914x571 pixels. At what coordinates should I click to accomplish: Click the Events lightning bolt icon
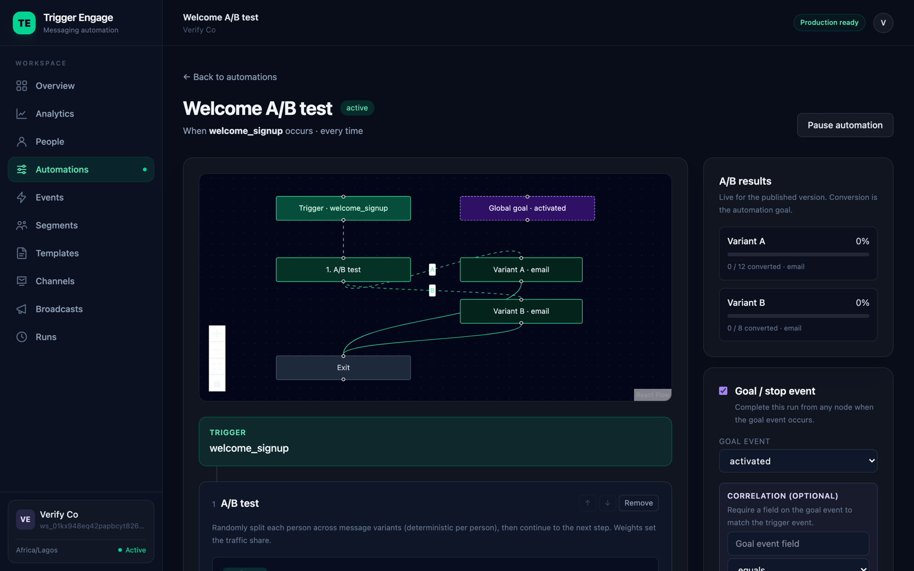(x=22, y=198)
